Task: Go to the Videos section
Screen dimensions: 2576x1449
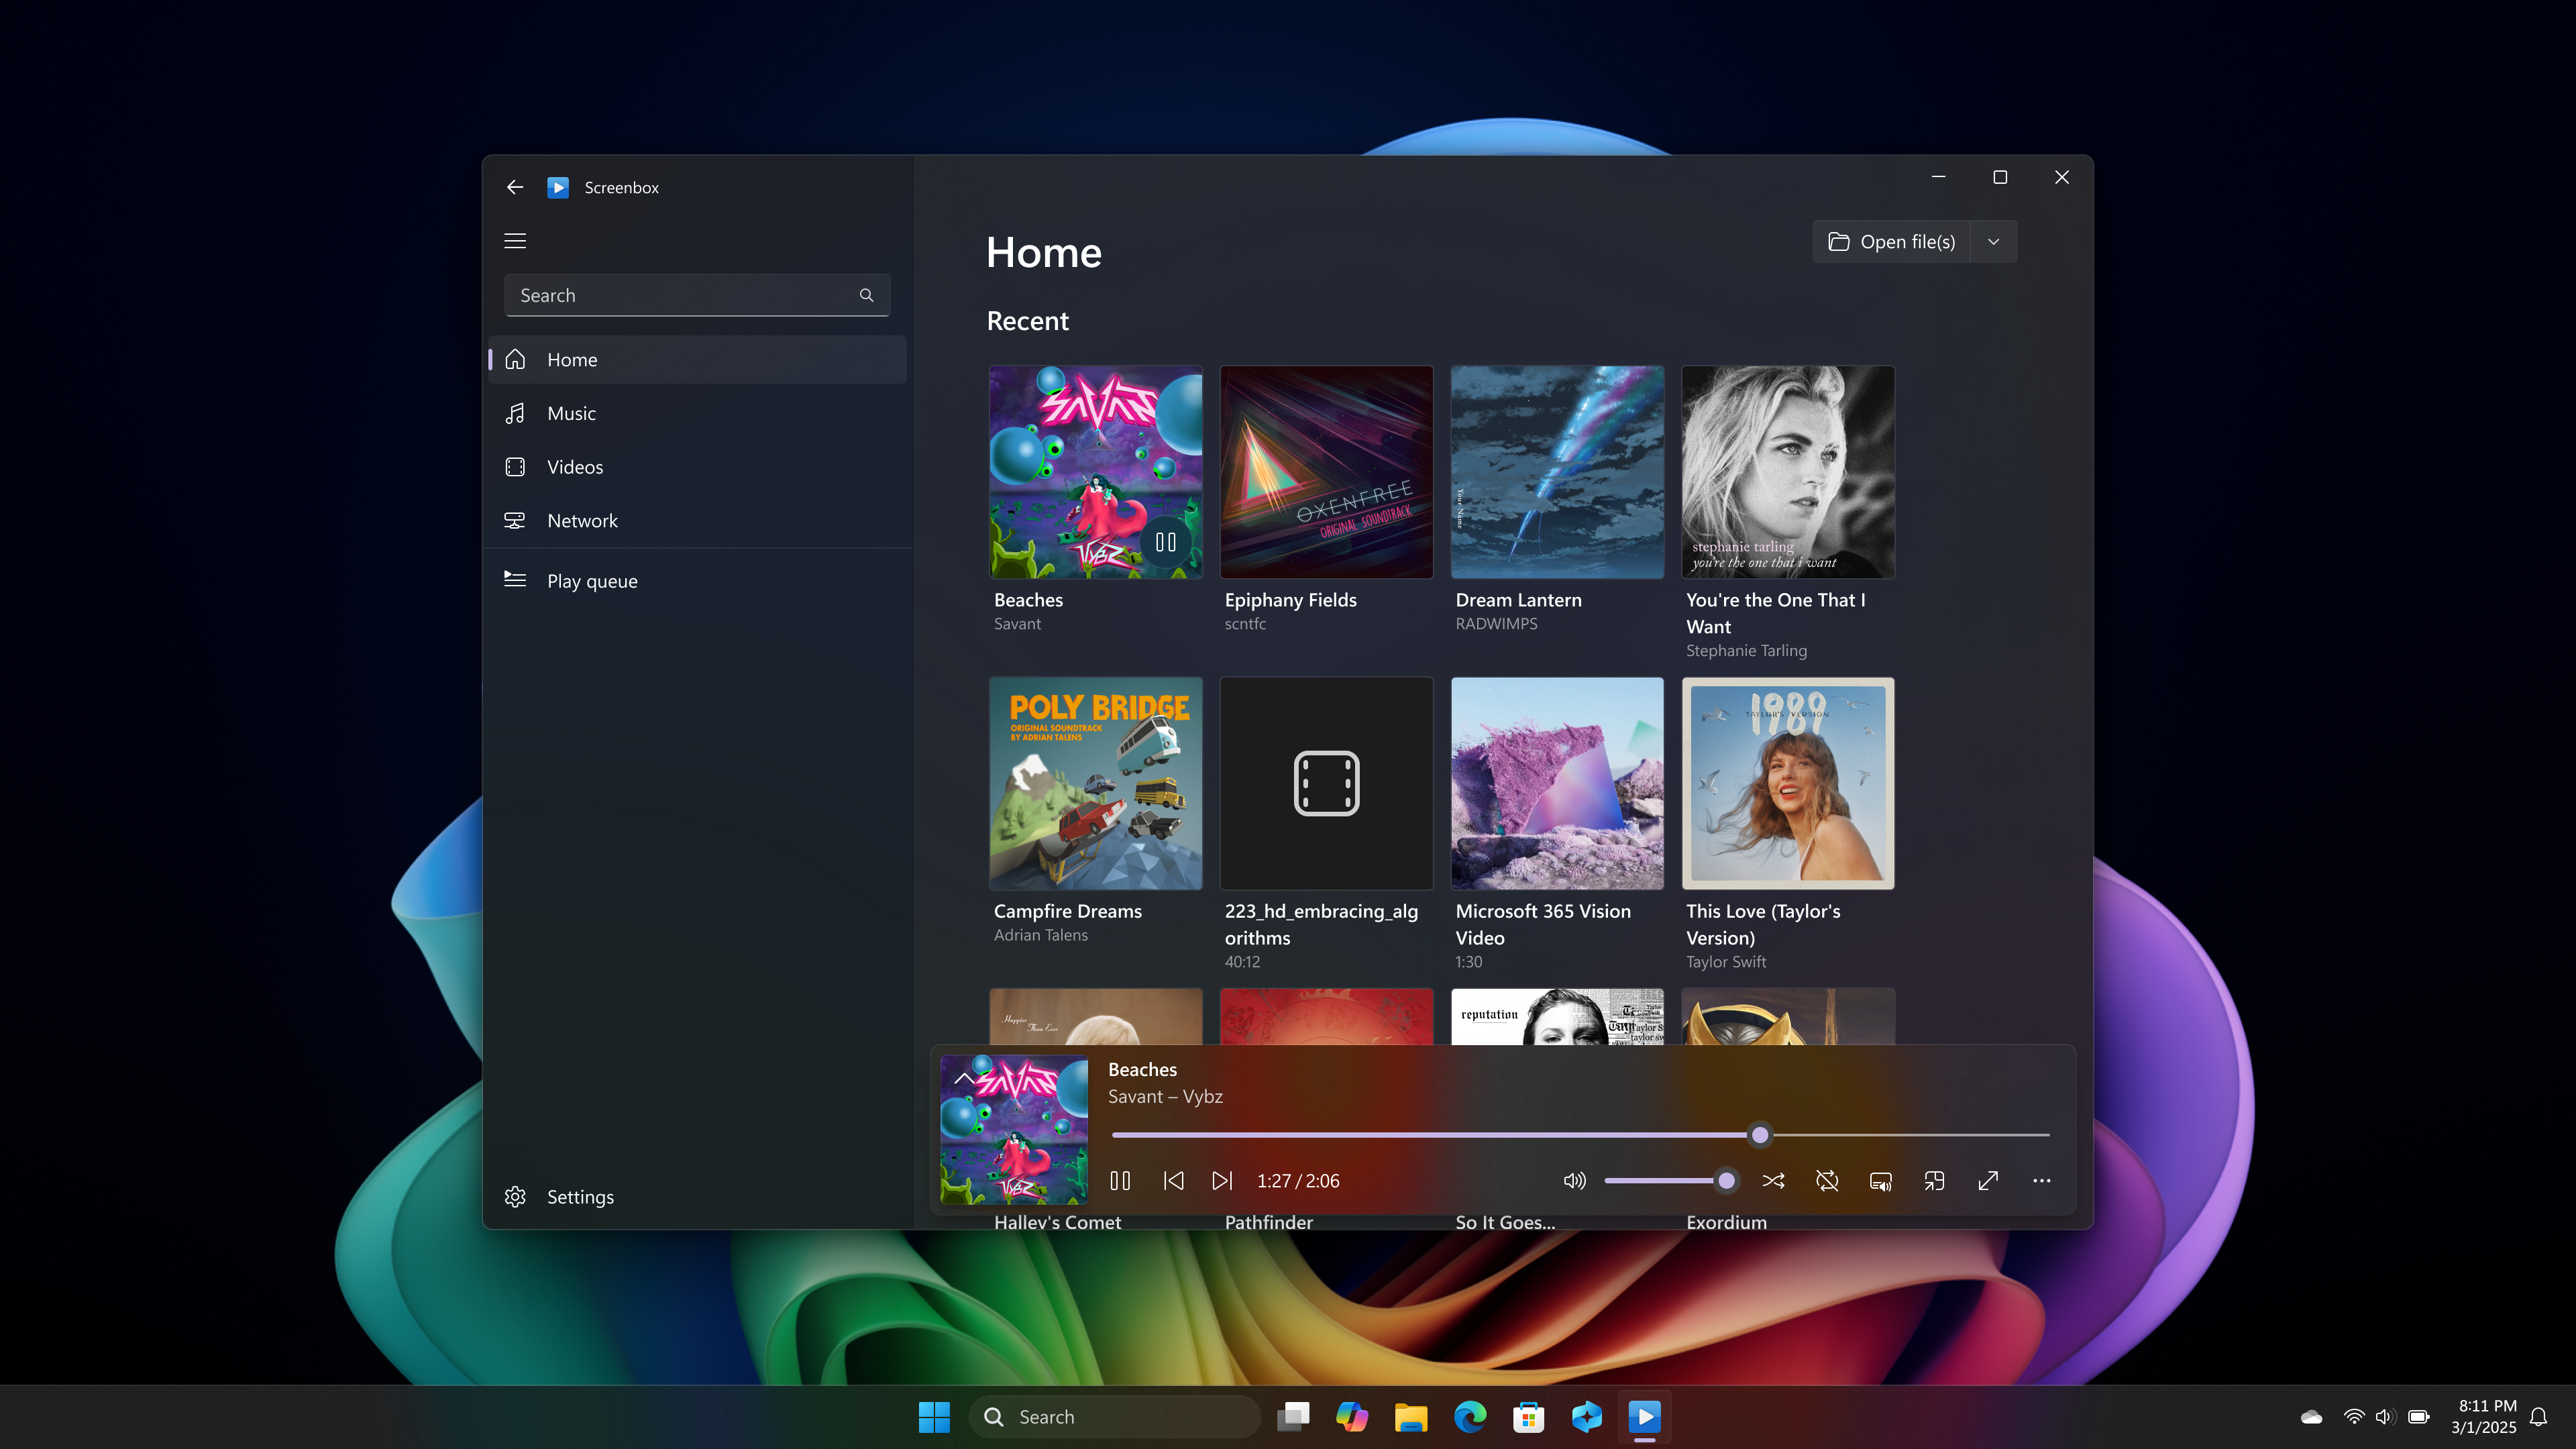Action: (x=575, y=467)
